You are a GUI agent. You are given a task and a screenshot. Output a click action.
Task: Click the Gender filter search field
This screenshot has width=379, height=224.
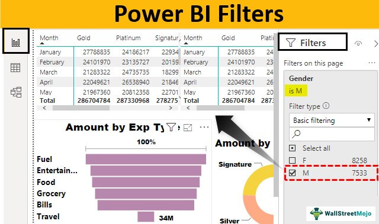[x=332, y=134]
